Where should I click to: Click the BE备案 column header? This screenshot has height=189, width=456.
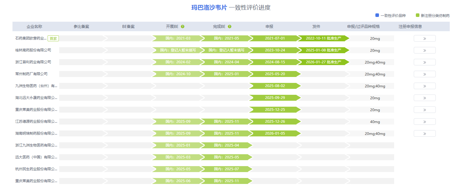129,26
